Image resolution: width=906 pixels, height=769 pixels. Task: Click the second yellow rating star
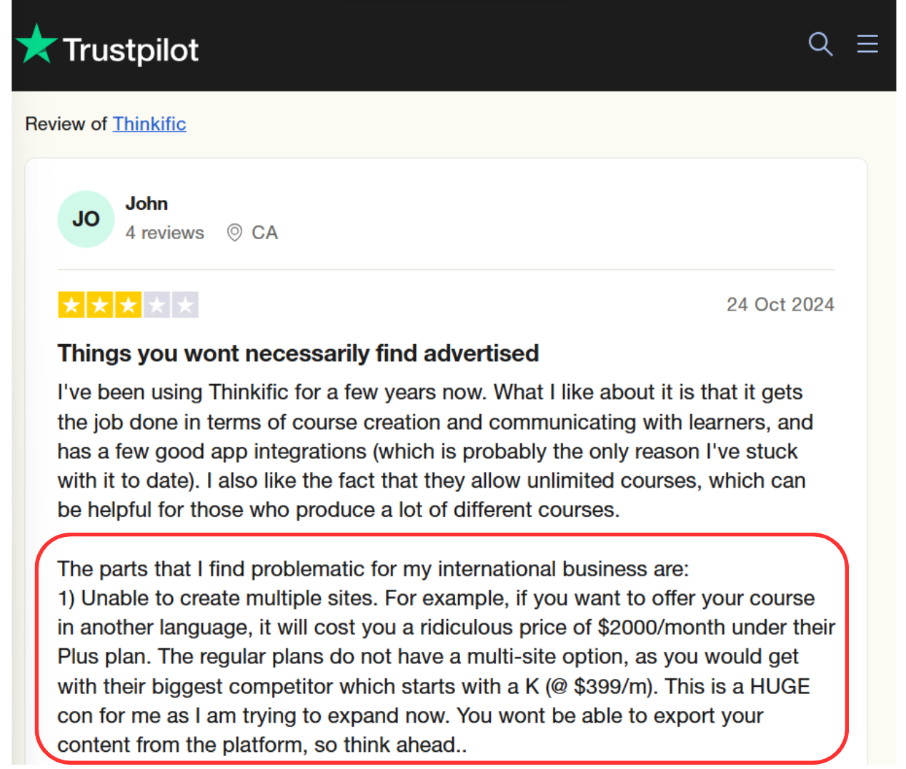coord(100,306)
